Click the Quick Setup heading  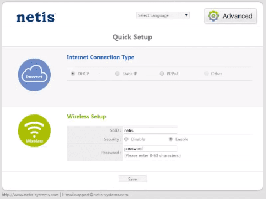[132, 37]
